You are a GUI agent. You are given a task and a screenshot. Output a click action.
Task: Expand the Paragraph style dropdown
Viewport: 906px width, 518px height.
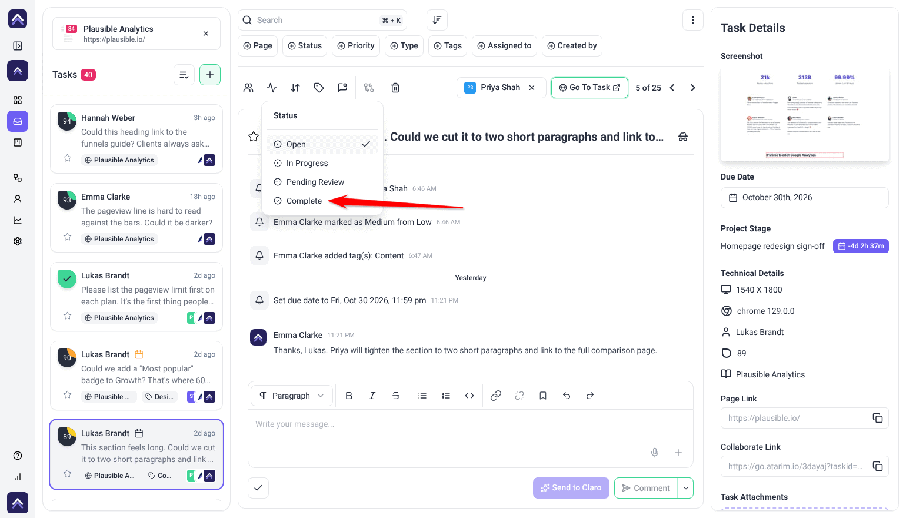click(x=292, y=396)
